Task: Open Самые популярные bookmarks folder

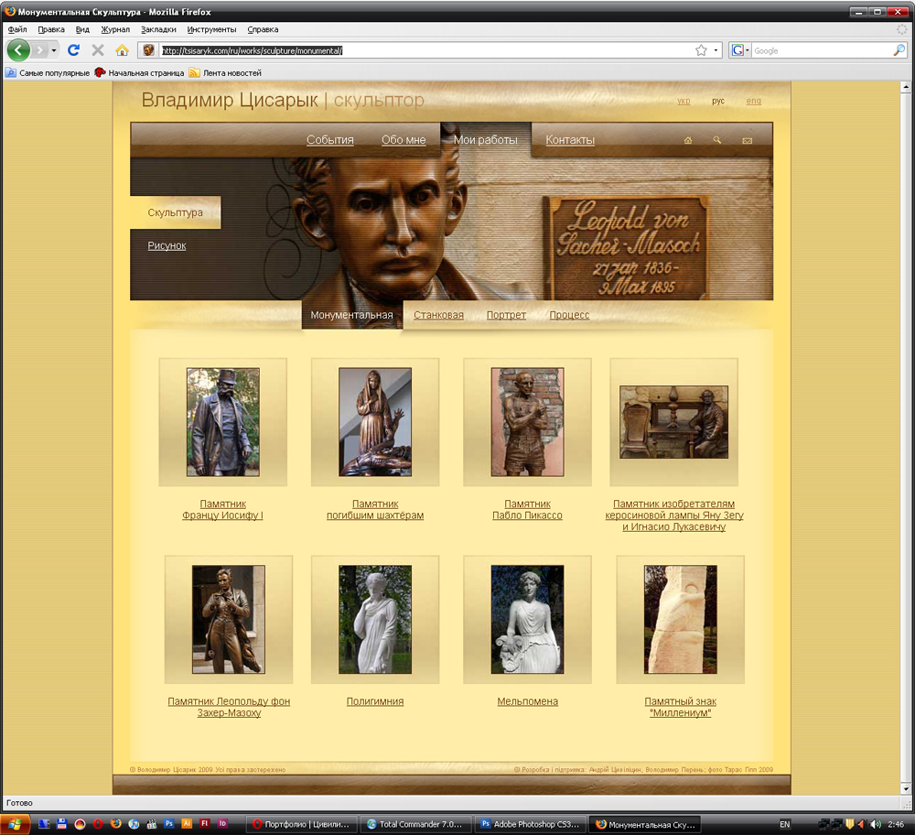Action: pyautogui.click(x=48, y=73)
